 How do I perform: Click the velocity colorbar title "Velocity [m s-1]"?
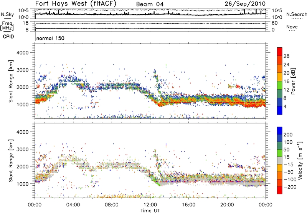click(300, 160)
